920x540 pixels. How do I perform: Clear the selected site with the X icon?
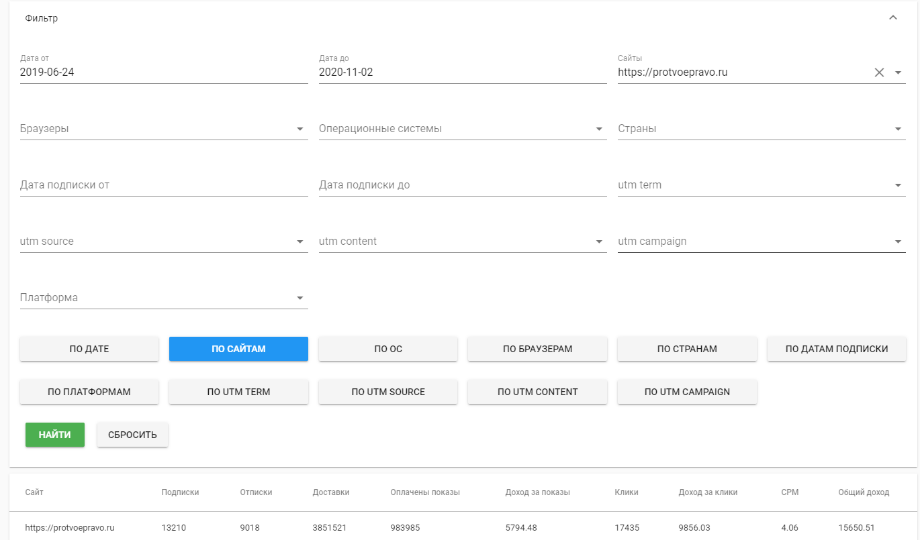click(879, 72)
